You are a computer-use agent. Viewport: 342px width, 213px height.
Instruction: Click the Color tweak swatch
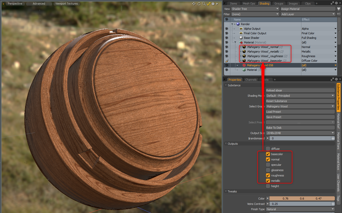tap(302, 199)
